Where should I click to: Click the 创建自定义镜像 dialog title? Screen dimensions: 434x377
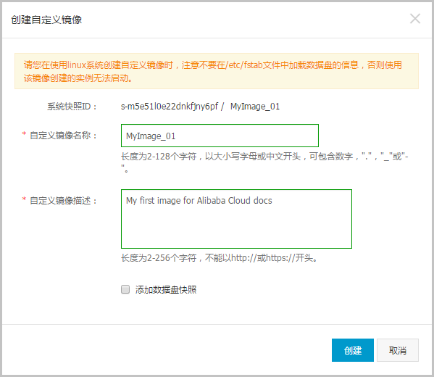[x=46, y=20]
